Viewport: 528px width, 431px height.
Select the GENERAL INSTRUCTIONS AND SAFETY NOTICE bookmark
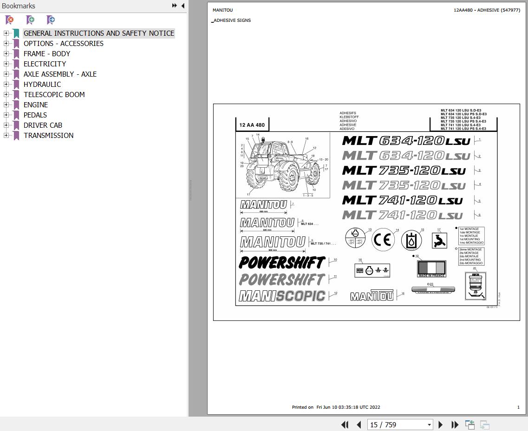[x=98, y=33]
